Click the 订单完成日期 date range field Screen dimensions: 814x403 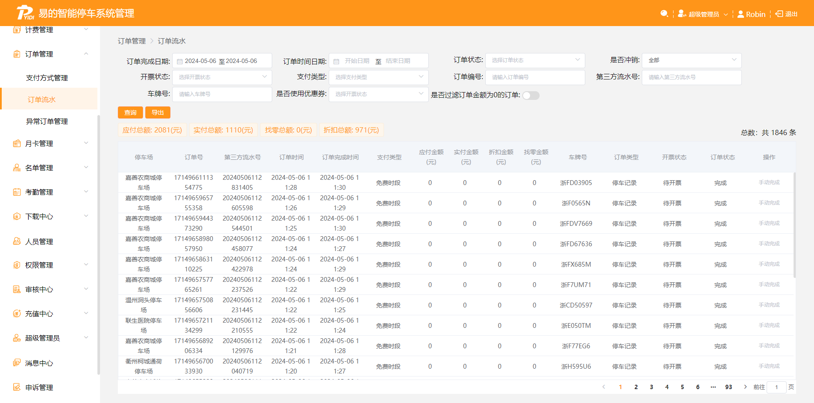point(222,61)
